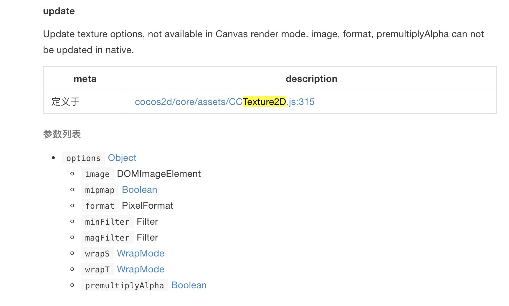
Task: Click the update method heading
Action: pyautogui.click(x=59, y=11)
